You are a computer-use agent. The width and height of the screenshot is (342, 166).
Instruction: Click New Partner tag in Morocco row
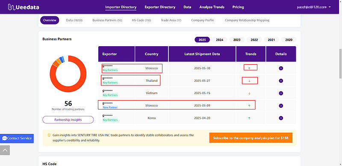pos(110,107)
